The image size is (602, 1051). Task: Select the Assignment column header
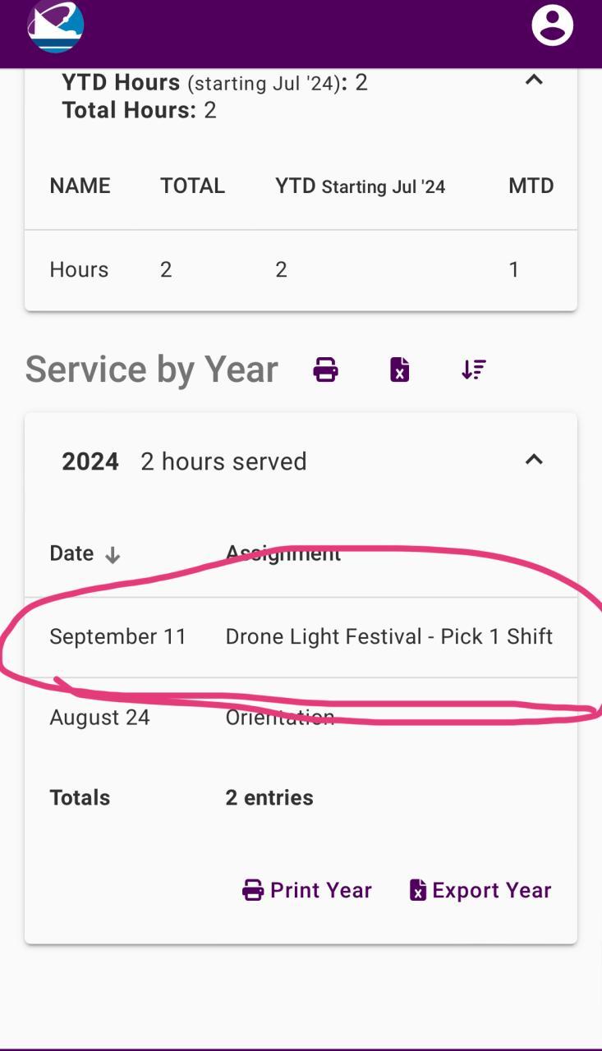pos(283,553)
